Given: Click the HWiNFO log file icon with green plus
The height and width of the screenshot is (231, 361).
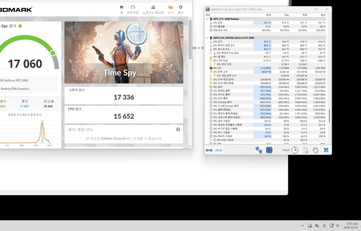Looking at the screenshot, I should point(305,150).
